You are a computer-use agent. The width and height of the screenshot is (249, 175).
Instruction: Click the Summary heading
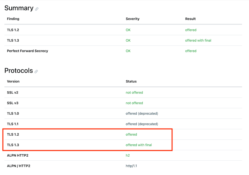pyautogui.click(x=19, y=8)
